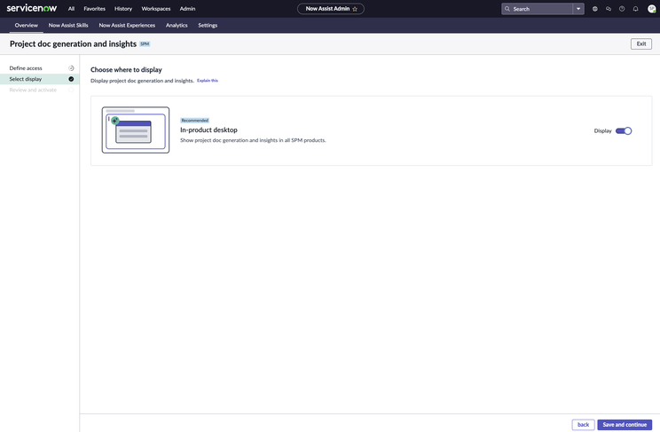This screenshot has height=432, width=660.
Task: Click Save and continue
Action: pos(625,424)
